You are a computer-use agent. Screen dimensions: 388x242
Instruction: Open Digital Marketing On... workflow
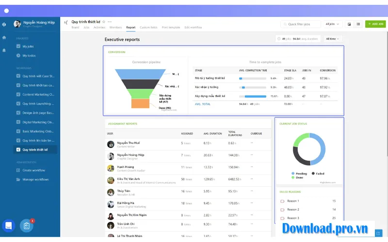(x=35, y=122)
